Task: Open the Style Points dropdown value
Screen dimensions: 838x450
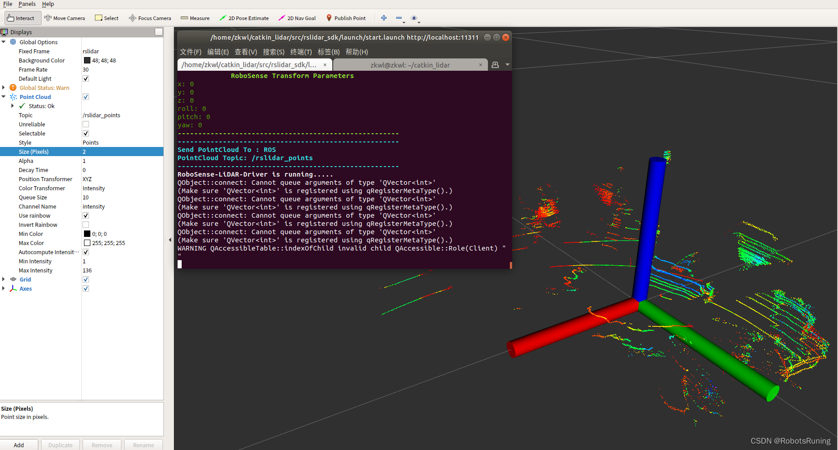Action: 122,142
